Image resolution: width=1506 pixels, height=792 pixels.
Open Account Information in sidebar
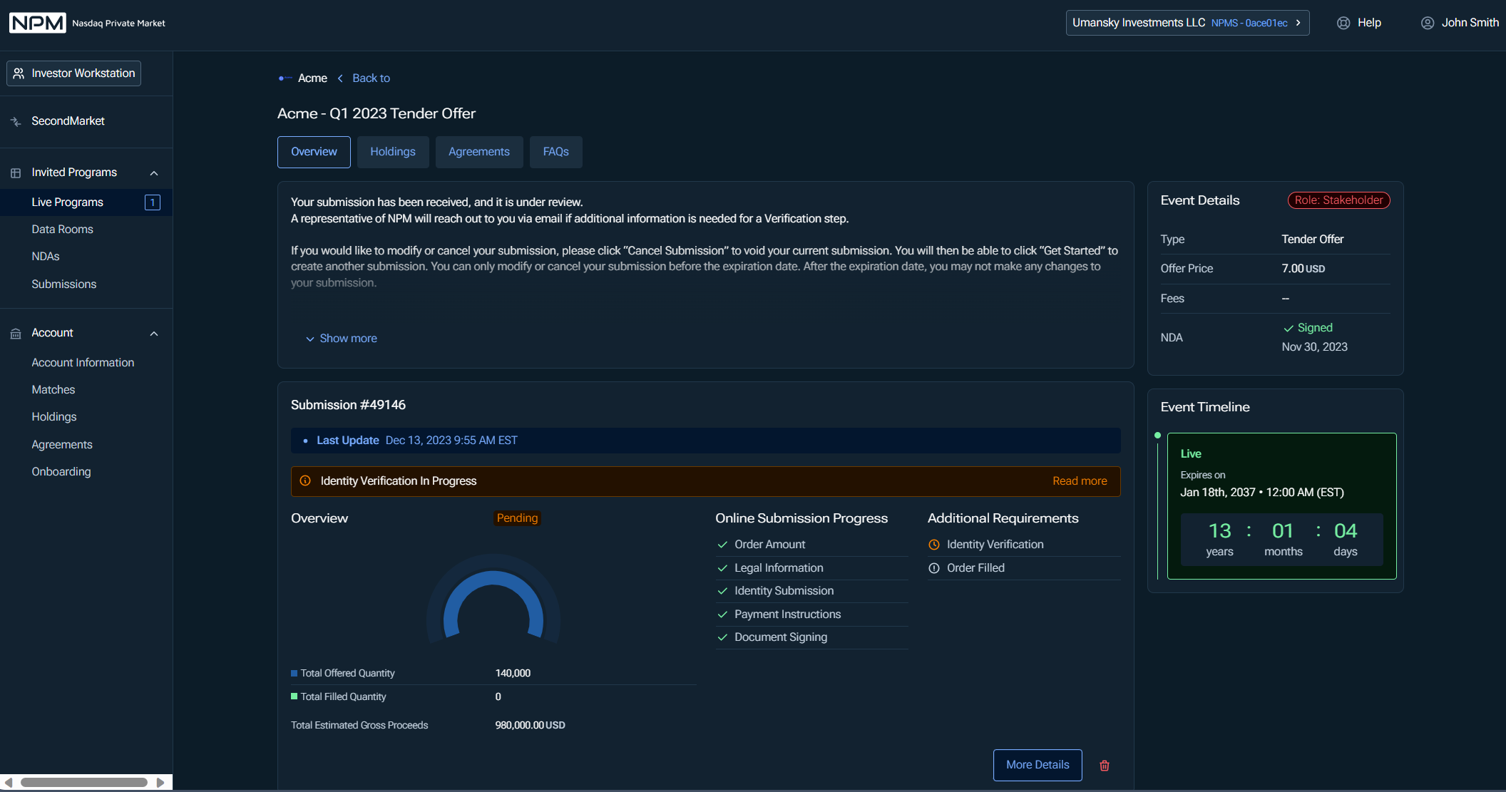[83, 363]
